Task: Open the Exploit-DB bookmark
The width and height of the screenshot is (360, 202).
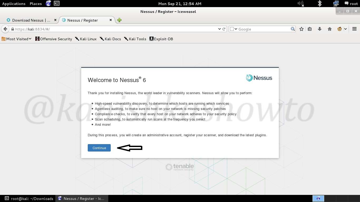Action: pos(161,39)
